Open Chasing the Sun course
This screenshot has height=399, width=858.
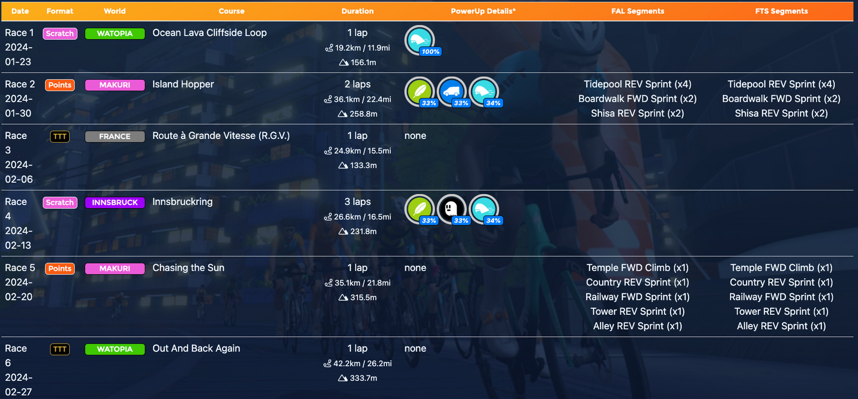pyautogui.click(x=188, y=268)
